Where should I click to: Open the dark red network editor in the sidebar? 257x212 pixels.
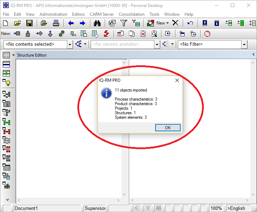[x=6, y=131]
